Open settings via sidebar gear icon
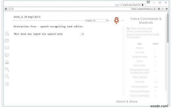The height and width of the screenshot is (109, 171). pyautogui.click(x=7, y=84)
